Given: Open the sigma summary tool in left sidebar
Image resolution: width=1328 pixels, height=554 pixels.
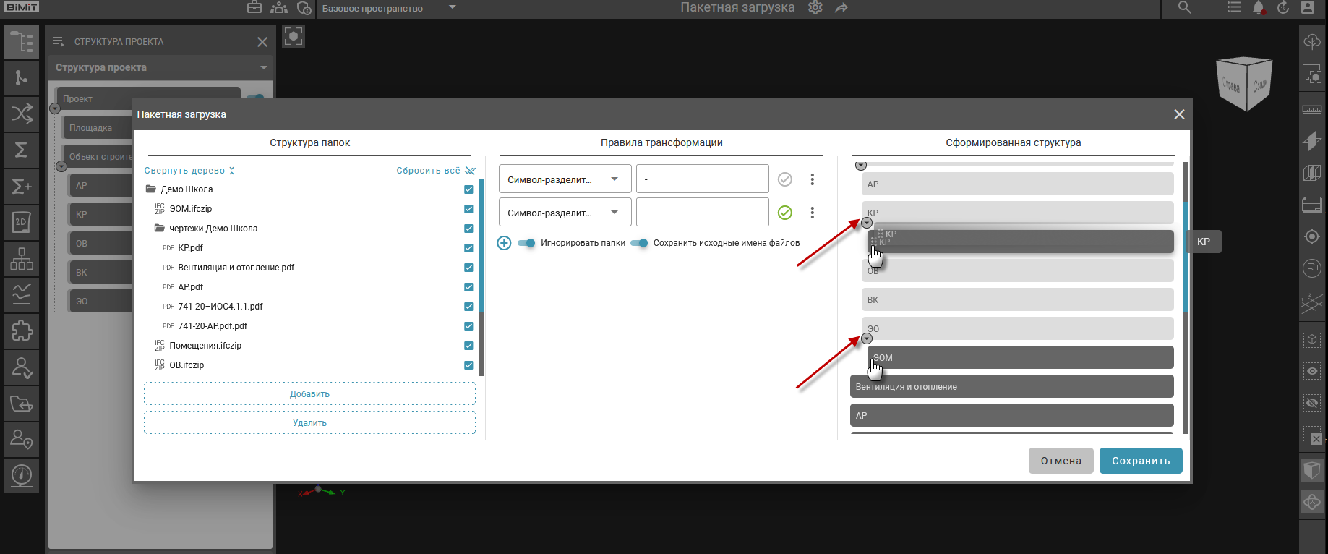Looking at the screenshot, I should [21, 150].
